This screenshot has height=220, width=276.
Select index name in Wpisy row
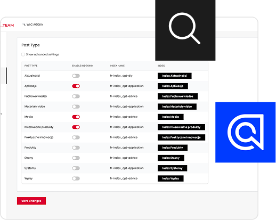124,178
